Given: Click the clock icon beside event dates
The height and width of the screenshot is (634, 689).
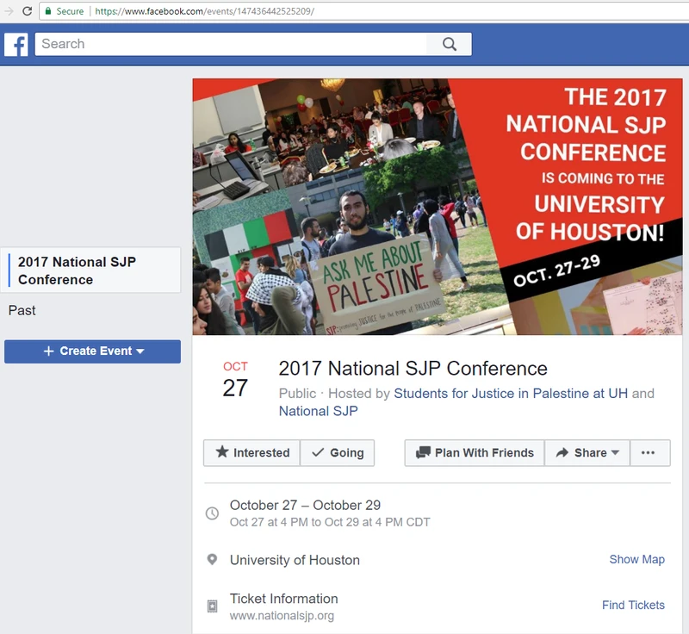Looking at the screenshot, I should [212, 513].
